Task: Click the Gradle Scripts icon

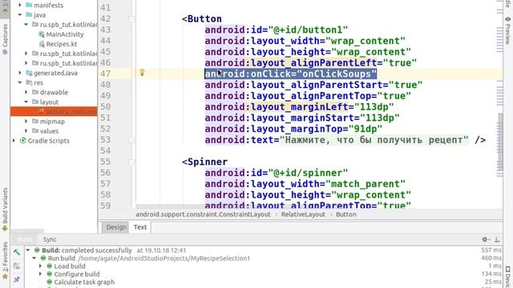Action: 23,141
